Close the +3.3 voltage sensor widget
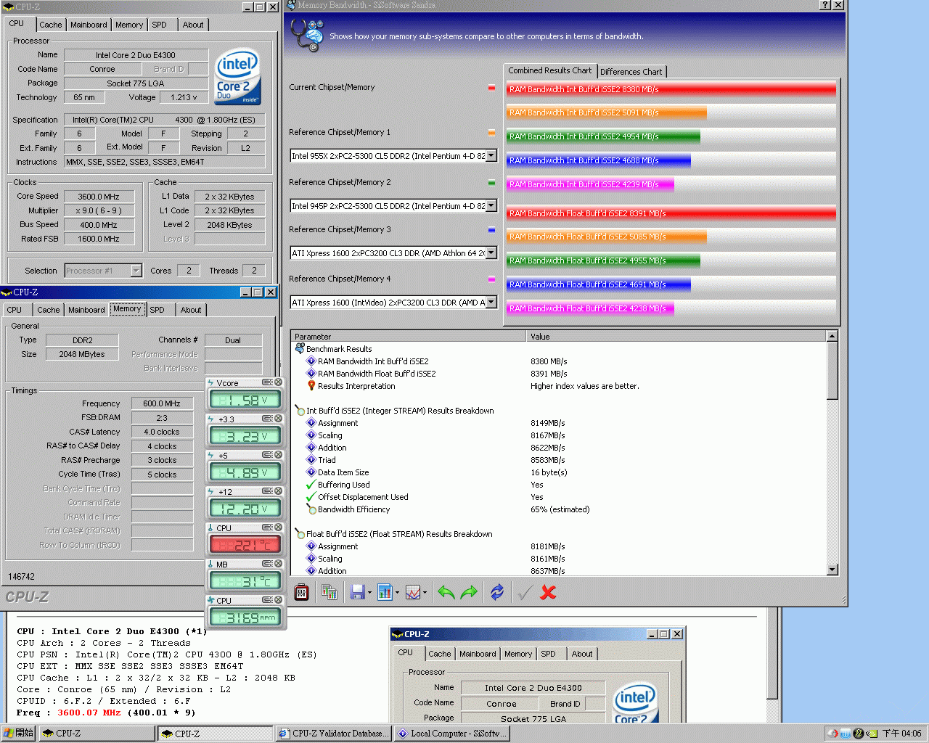This screenshot has width=929, height=743. click(x=278, y=419)
